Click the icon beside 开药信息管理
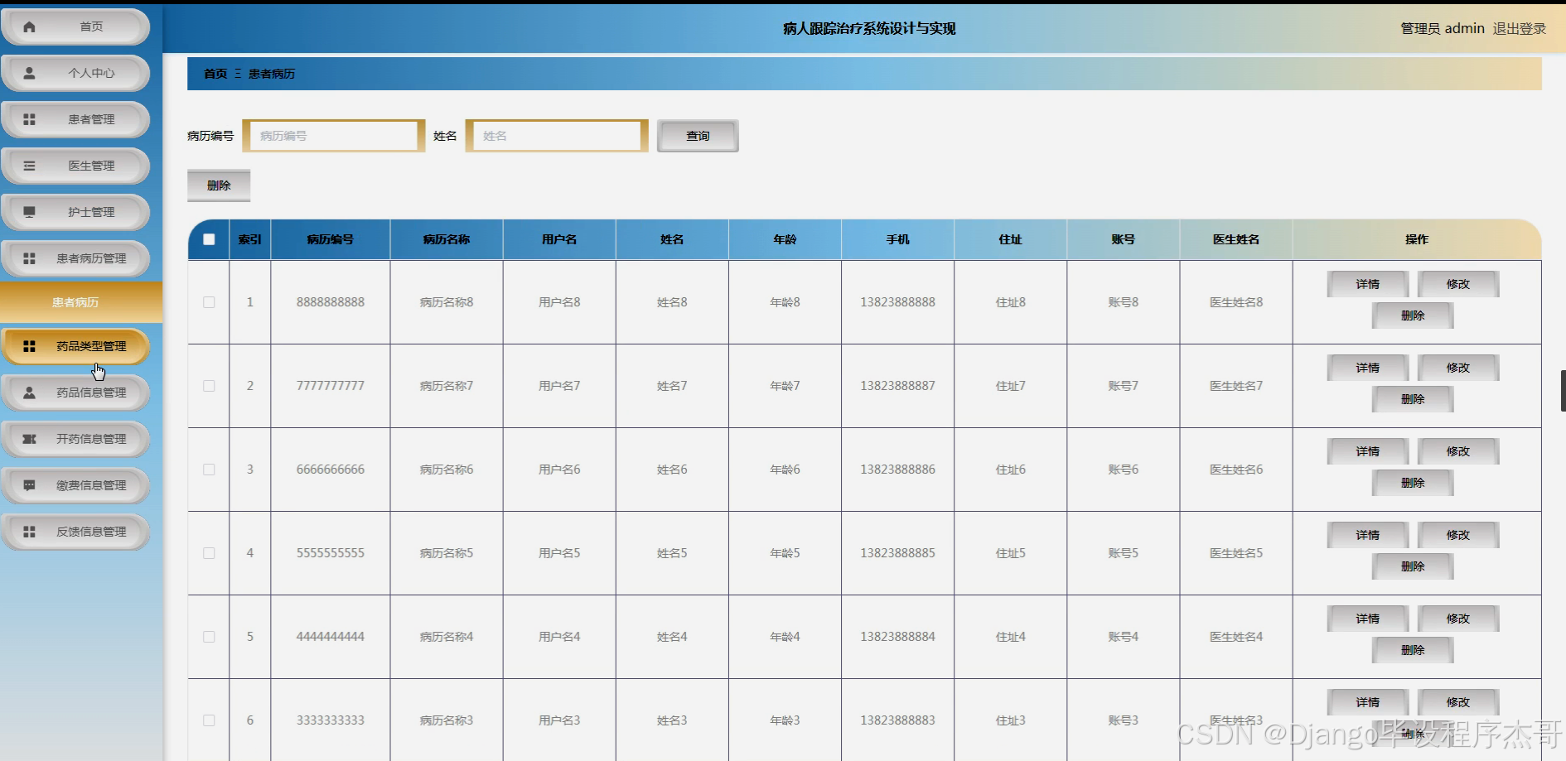This screenshot has height=761, width=1566. click(30, 439)
